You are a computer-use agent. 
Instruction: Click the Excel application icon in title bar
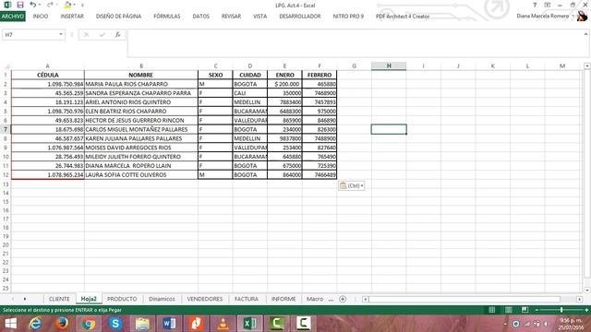(x=7, y=5)
